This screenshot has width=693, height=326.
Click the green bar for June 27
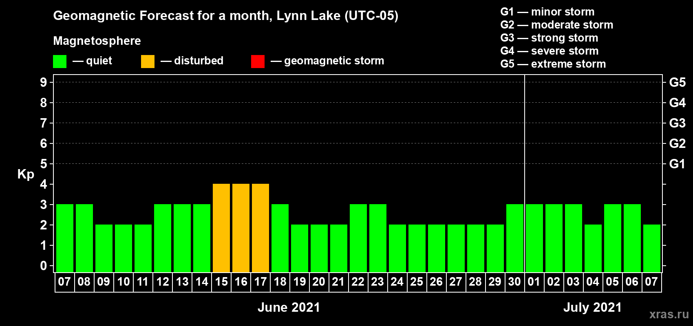pyautogui.click(x=456, y=248)
